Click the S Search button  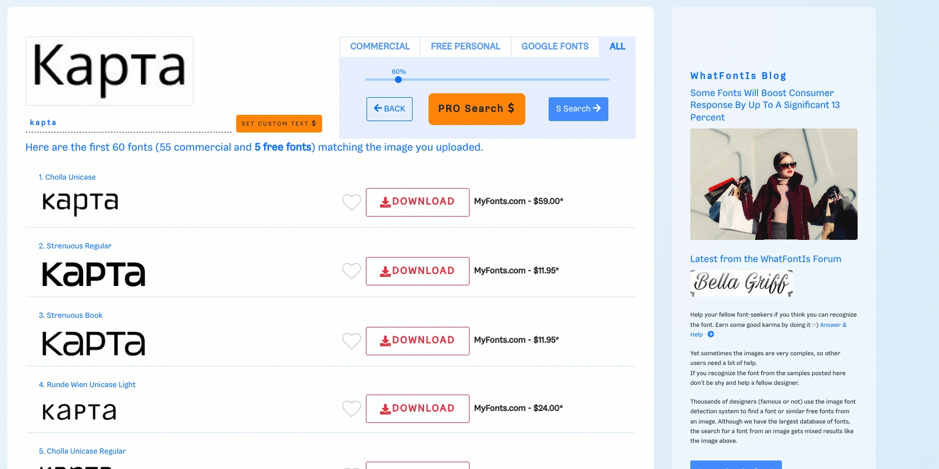click(x=578, y=109)
